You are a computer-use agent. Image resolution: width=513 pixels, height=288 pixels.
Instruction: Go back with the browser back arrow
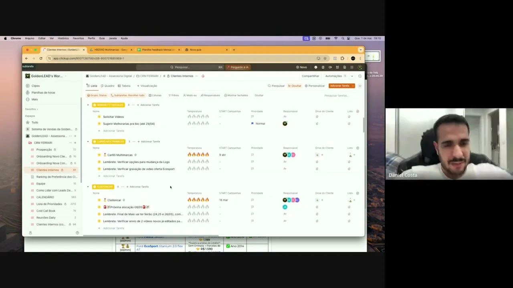pyautogui.click(x=26, y=58)
